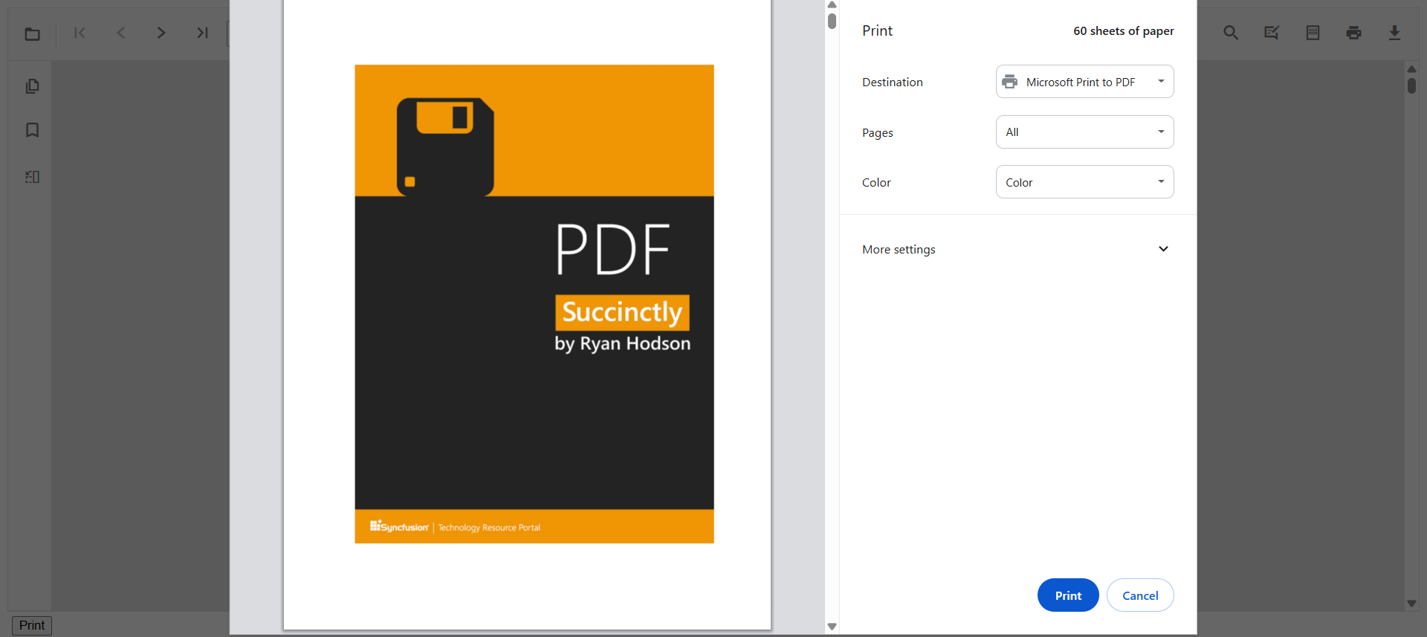Open the search magnifier icon

1231,33
